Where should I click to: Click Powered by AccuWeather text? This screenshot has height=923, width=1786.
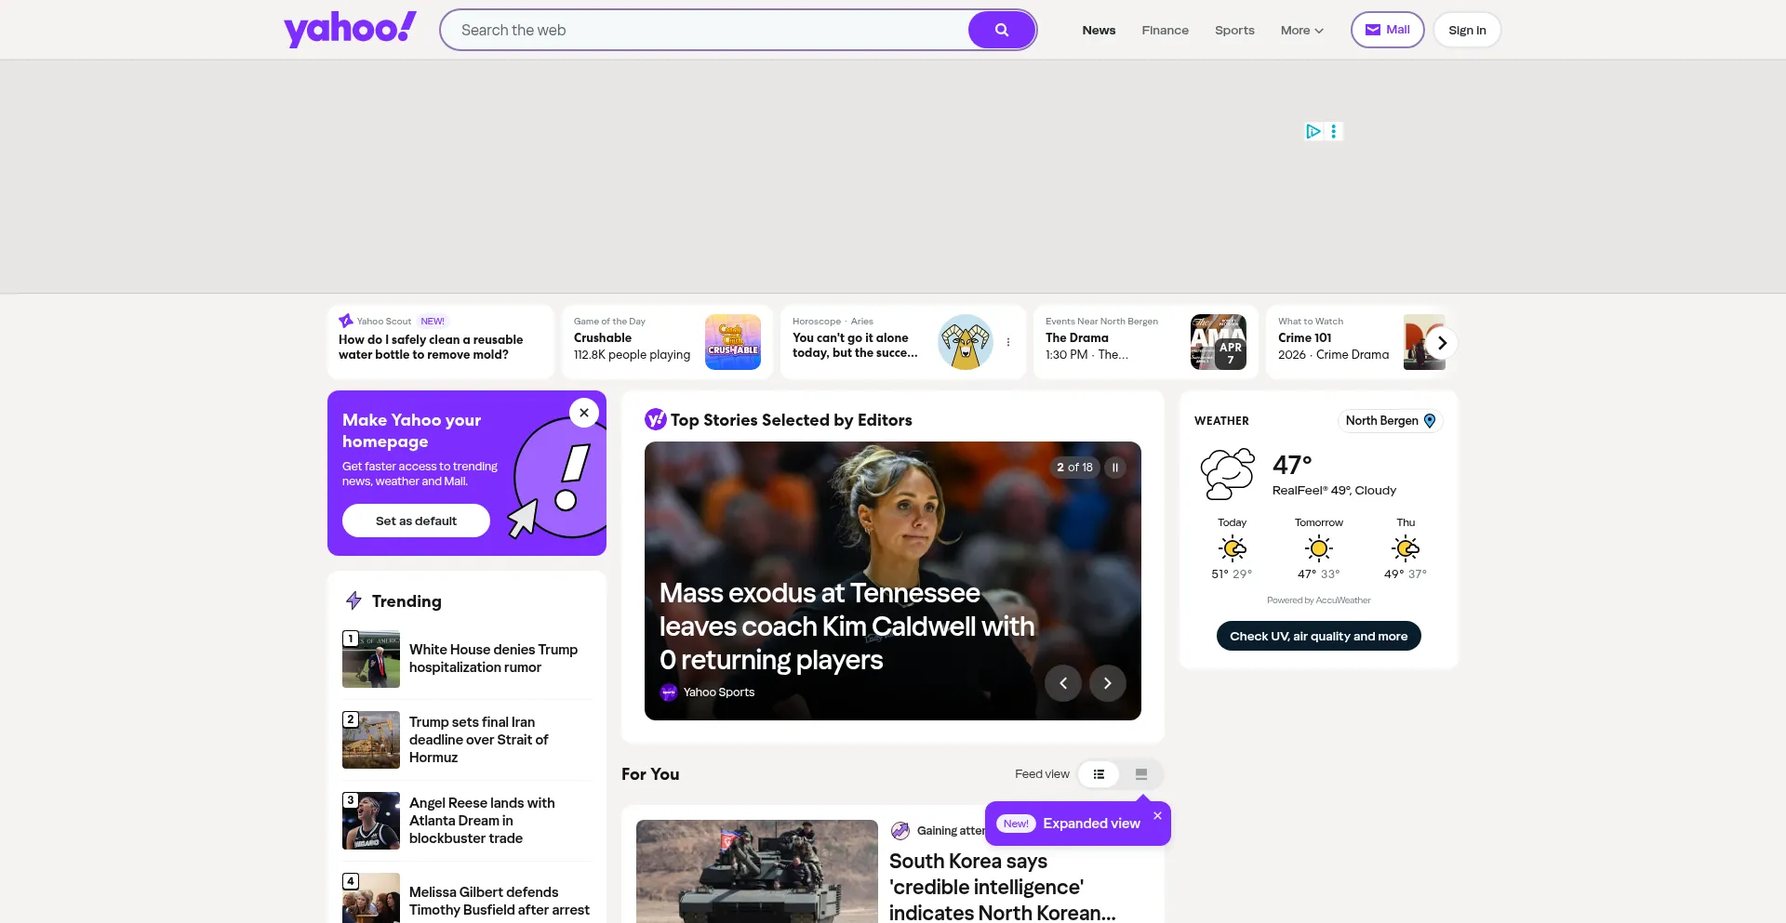(x=1319, y=600)
